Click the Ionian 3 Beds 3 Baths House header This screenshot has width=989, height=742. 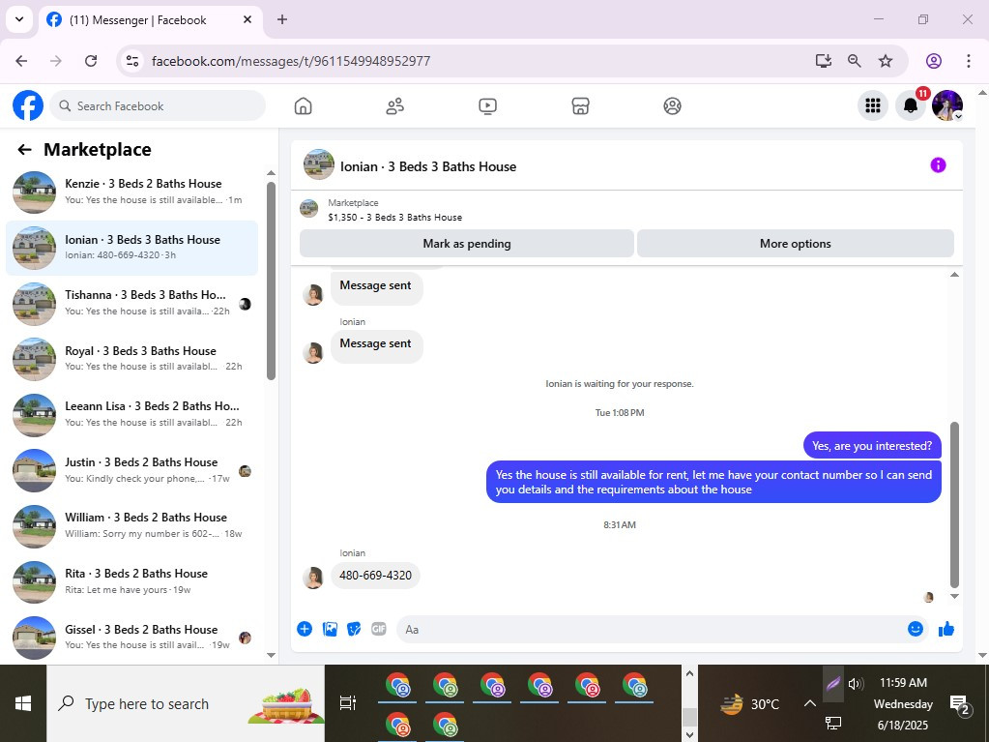pos(428,166)
